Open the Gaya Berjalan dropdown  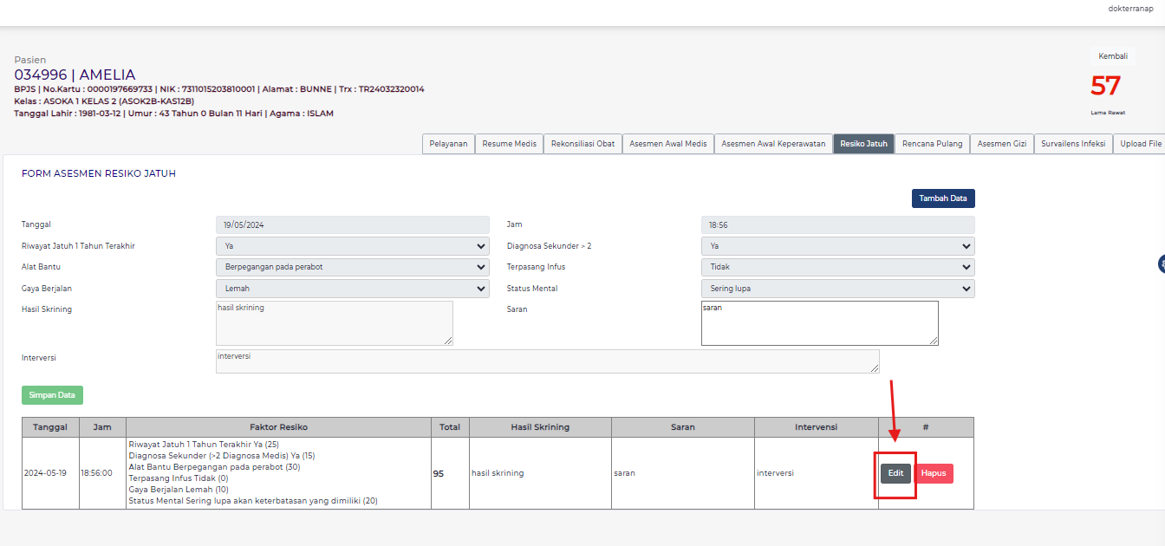pyautogui.click(x=352, y=288)
